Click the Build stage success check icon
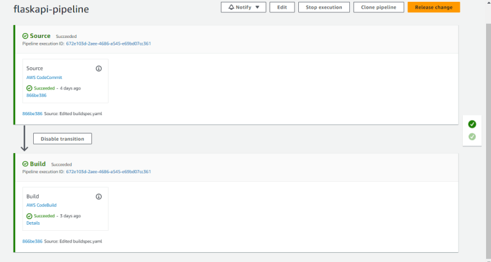 tap(25, 164)
